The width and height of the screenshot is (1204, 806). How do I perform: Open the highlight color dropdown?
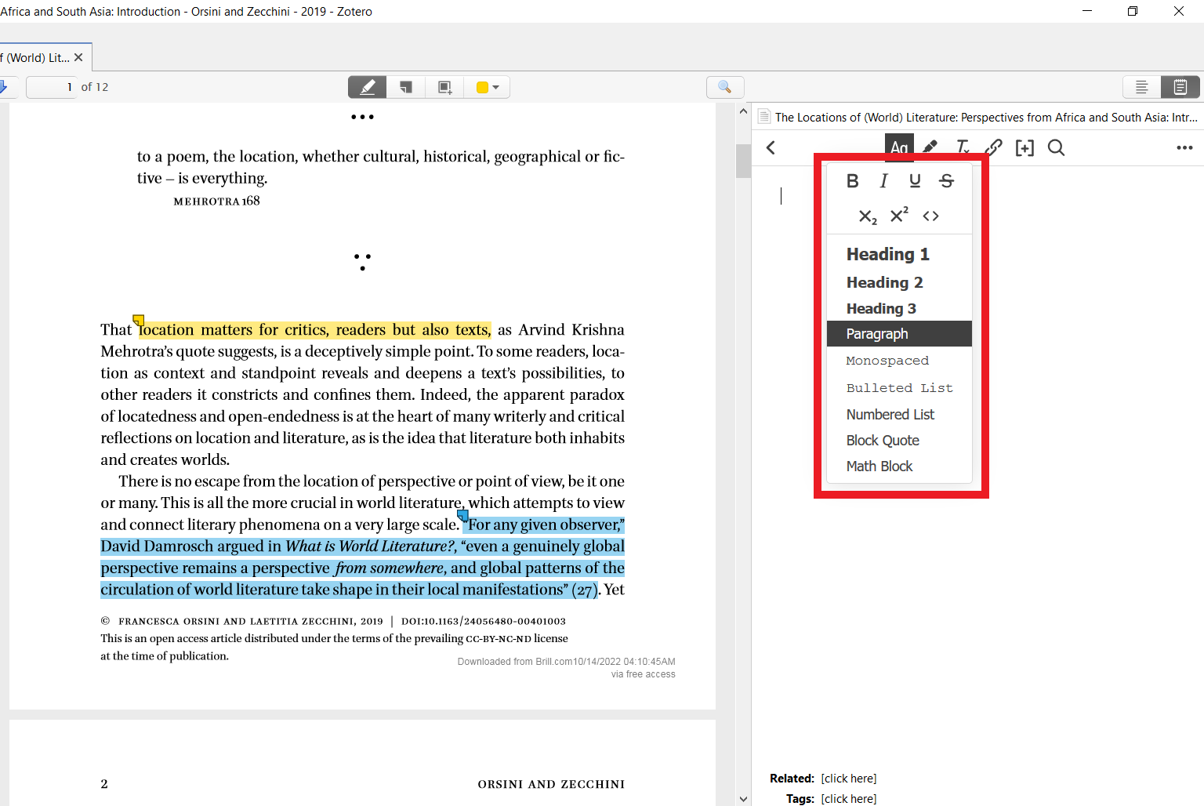(497, 87)
